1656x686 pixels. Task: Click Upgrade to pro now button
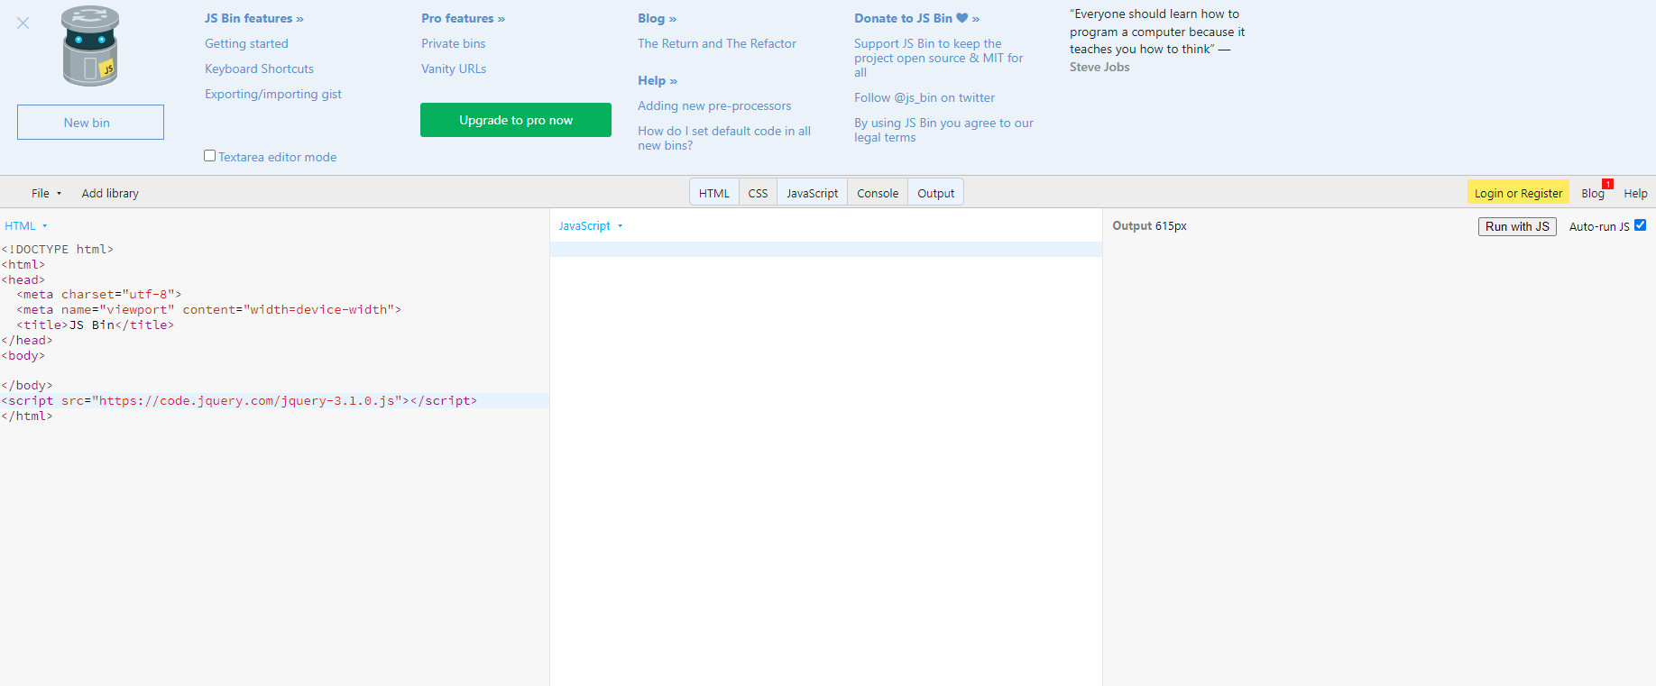coord(516,120)
